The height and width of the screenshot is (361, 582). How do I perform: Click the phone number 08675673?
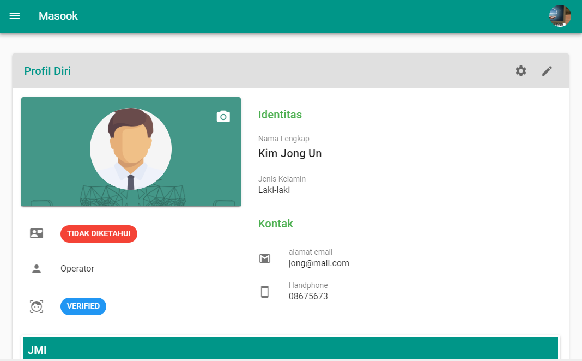point(308,297)
